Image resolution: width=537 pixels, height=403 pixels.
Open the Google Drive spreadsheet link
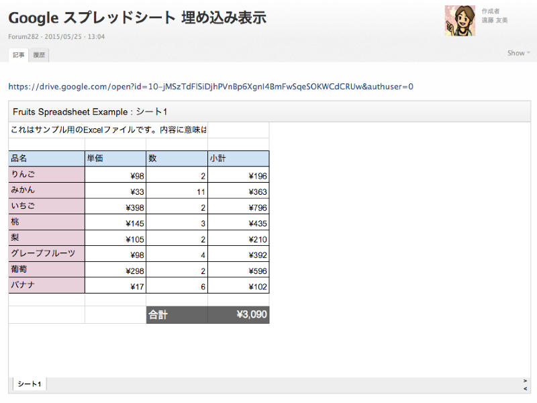click(x=211, y=87)
